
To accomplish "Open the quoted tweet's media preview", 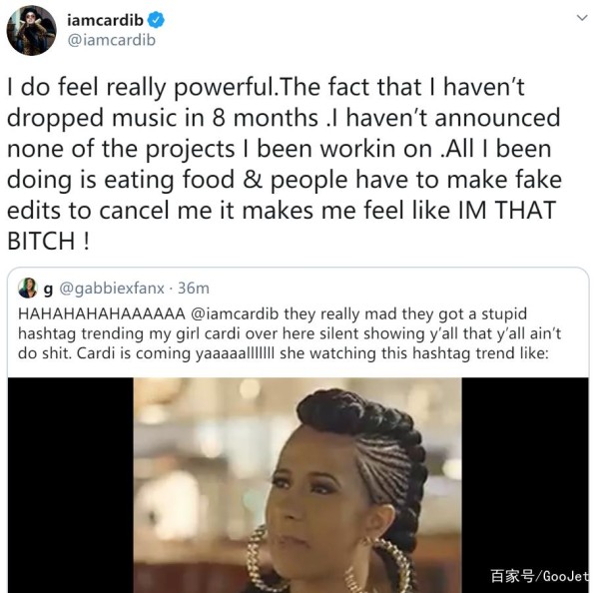I will (298, 485).
